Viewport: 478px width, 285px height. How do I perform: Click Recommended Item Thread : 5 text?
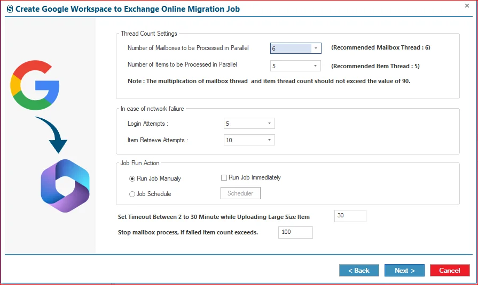click(375, 66)
